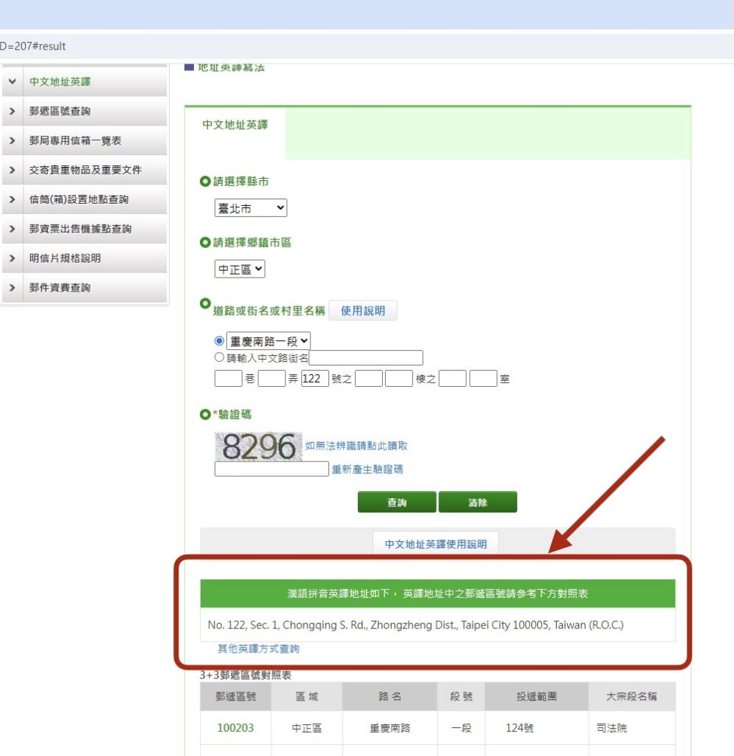Click chevron beside 郵局專用信箱一覽表
The image size is (734, 756).
pos(12,141)
